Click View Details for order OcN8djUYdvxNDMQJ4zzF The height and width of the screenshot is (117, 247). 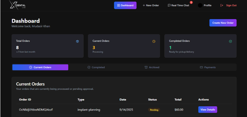[207, 110]
